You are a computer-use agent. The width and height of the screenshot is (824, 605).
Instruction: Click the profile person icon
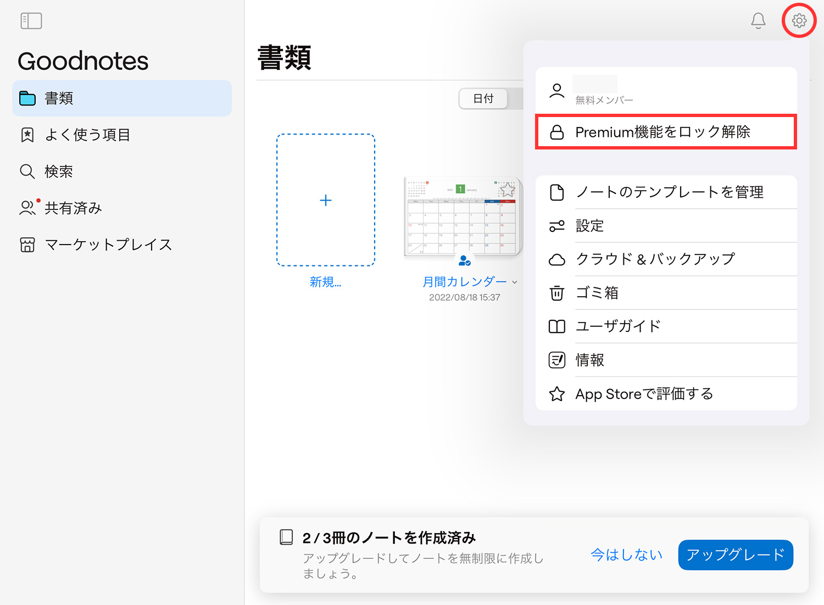pyautogui.click(x=557, y=90)
